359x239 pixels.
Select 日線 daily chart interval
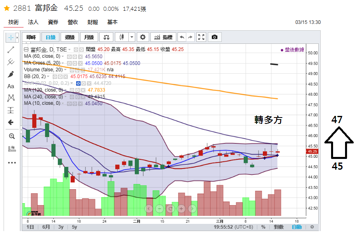coord(51,37)
